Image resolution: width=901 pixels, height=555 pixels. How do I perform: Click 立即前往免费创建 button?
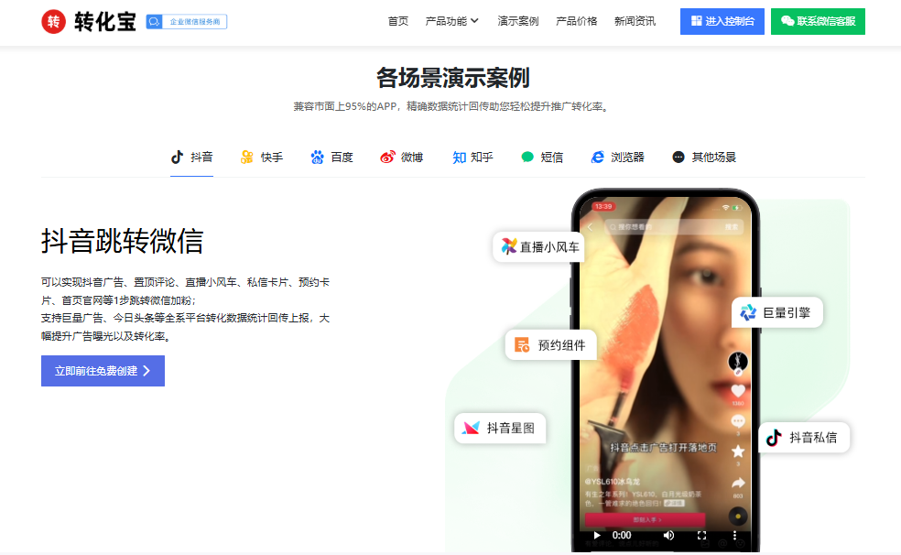click(x=103, y=371)
